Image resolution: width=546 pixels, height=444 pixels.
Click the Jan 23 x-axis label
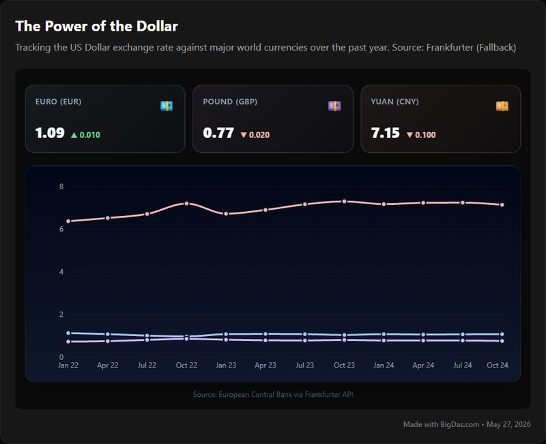point(226,365)
